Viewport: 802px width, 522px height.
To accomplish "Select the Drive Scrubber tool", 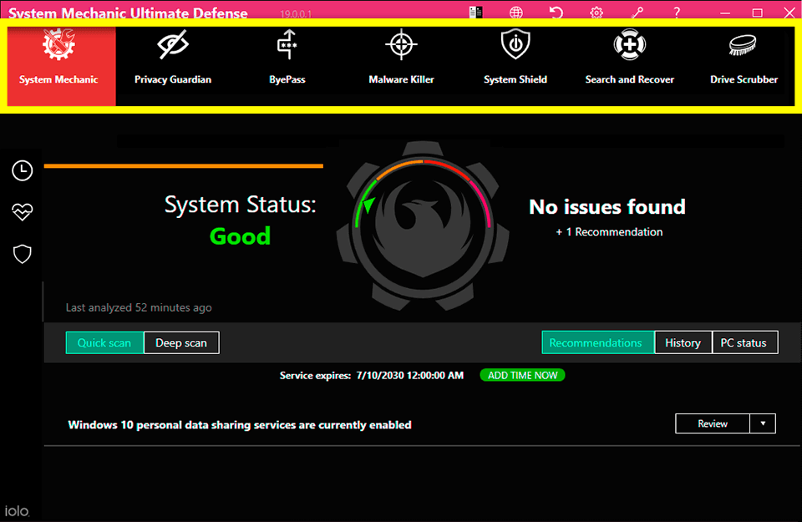I will pyautogui.click(x=744, y=60).
